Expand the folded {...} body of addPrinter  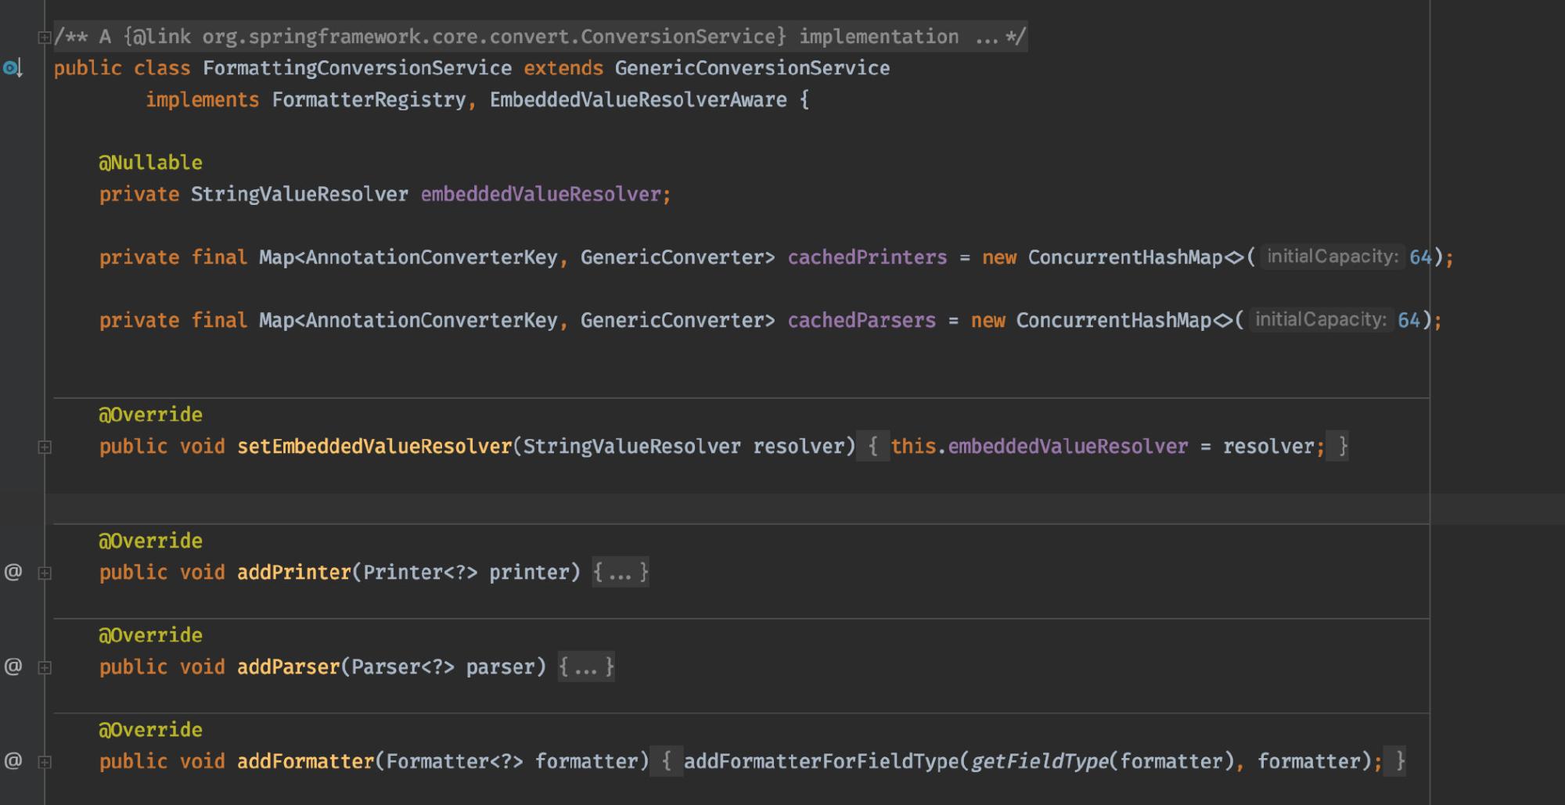(x=621, y=573)
